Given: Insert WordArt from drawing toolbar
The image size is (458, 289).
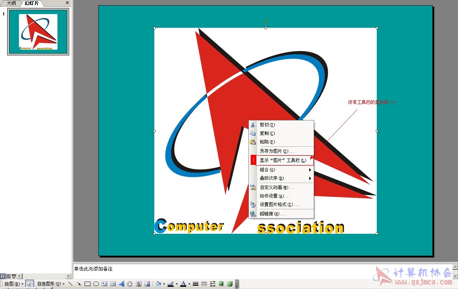Looking at the screenshot, I should pyautogui.click(x=121, y=284).
